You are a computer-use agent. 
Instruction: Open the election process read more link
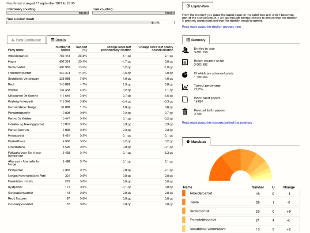pyautogui.click(x=211, y=26)
